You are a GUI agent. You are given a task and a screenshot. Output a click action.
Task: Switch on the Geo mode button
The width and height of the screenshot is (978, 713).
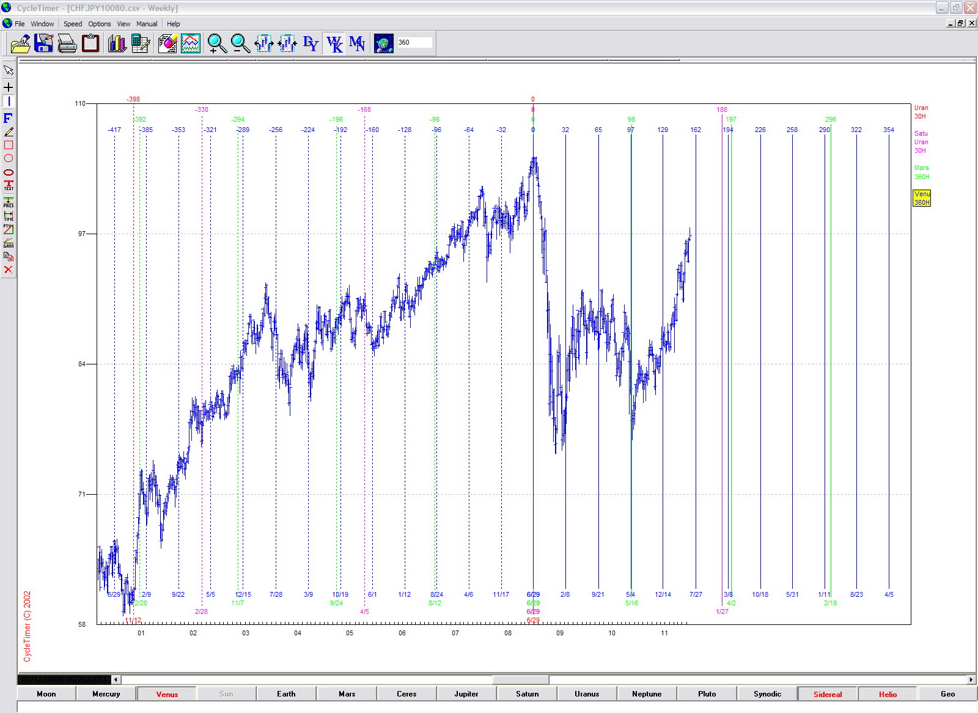click(947, 694)
